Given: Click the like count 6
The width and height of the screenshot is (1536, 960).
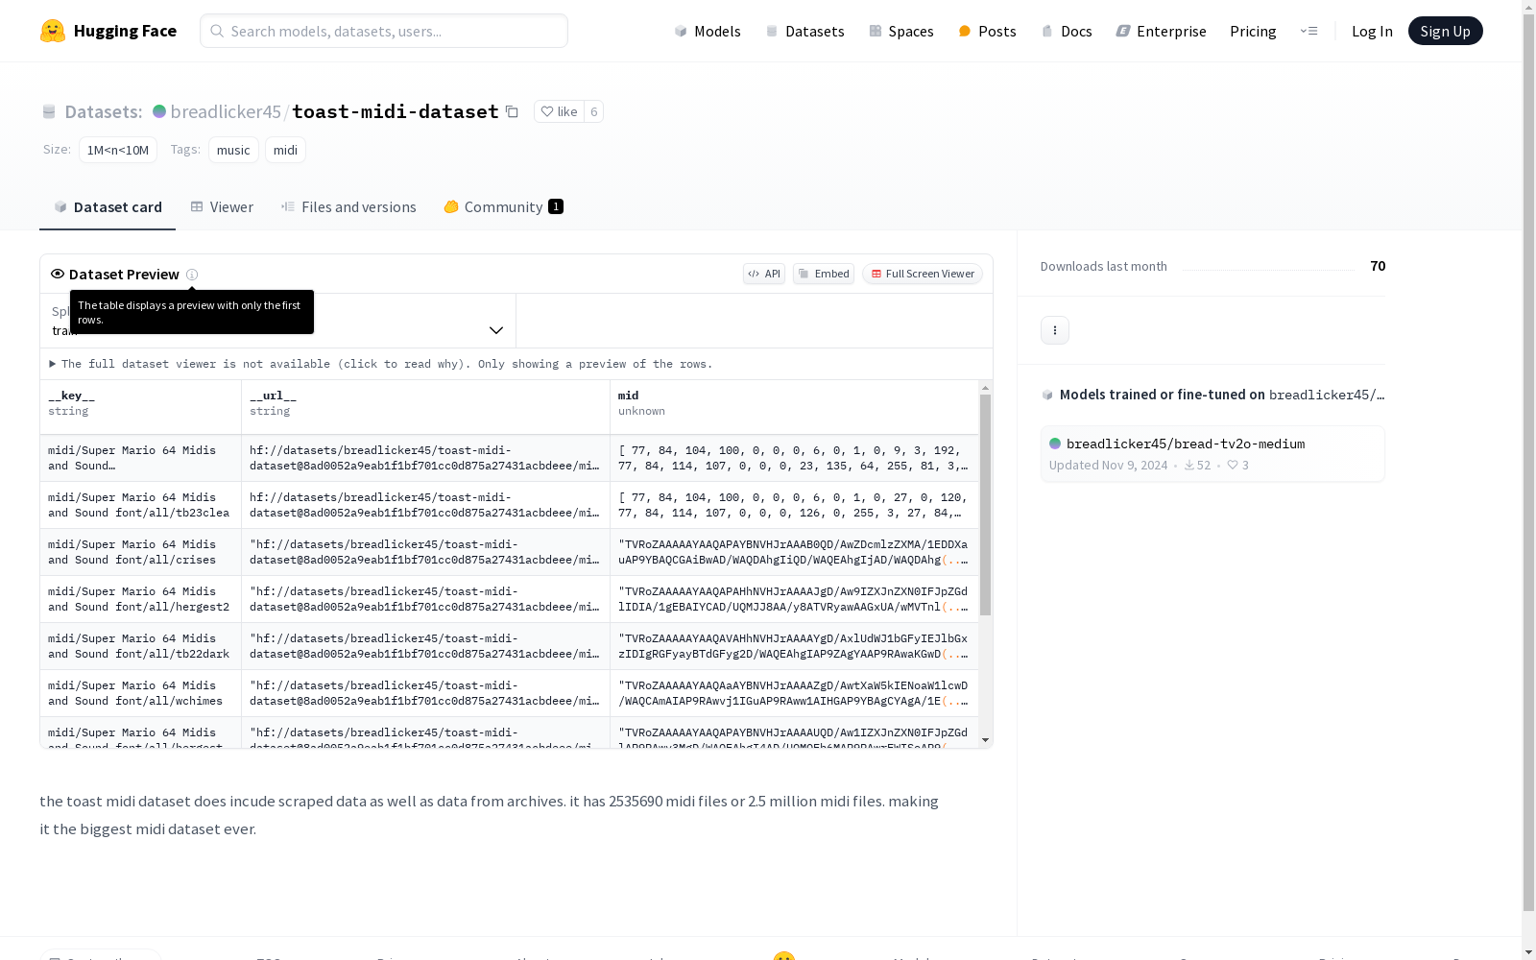Looking at the screenshot, I should (x=594, y=111).
